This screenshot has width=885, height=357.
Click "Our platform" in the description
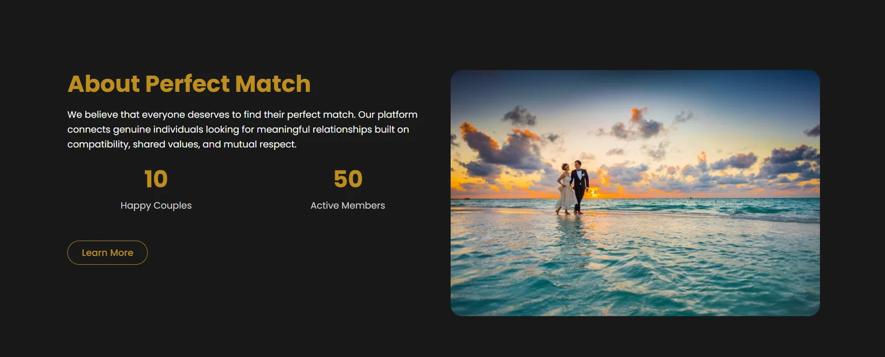click(x=388, y=115)
